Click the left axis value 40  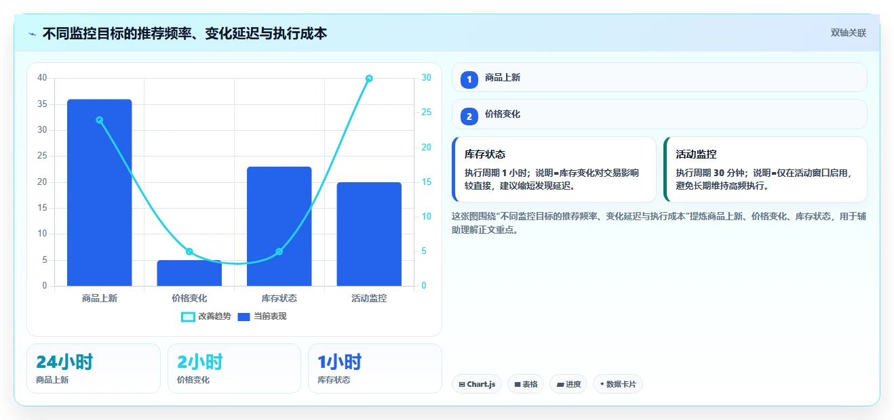43,78
